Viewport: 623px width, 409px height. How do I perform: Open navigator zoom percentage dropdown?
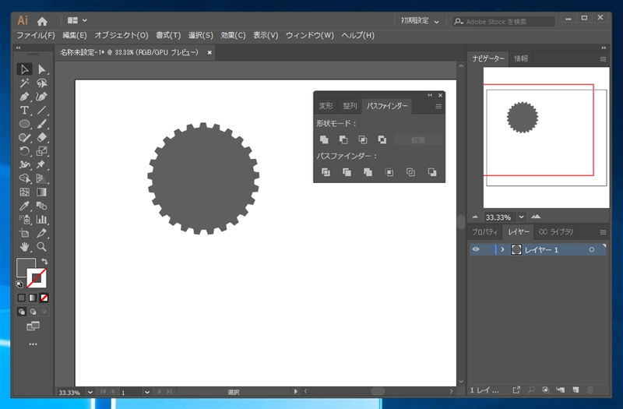pyautogui.click(x=521, y=217)
